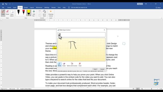Switch to the References tab

[39, 7]
